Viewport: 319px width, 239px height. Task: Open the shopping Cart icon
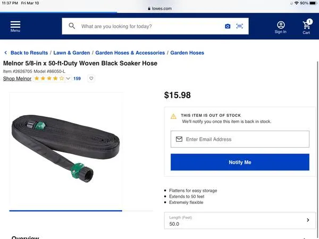click(307, 27)
